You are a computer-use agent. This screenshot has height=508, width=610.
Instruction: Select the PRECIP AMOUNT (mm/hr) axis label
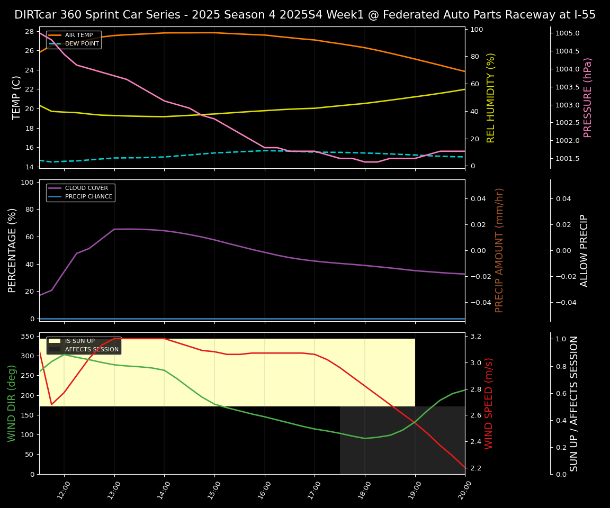(x=499, y=250)
